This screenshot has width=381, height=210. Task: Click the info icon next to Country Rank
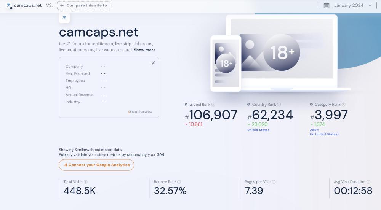pyautogui.click(x=279, y=105)
